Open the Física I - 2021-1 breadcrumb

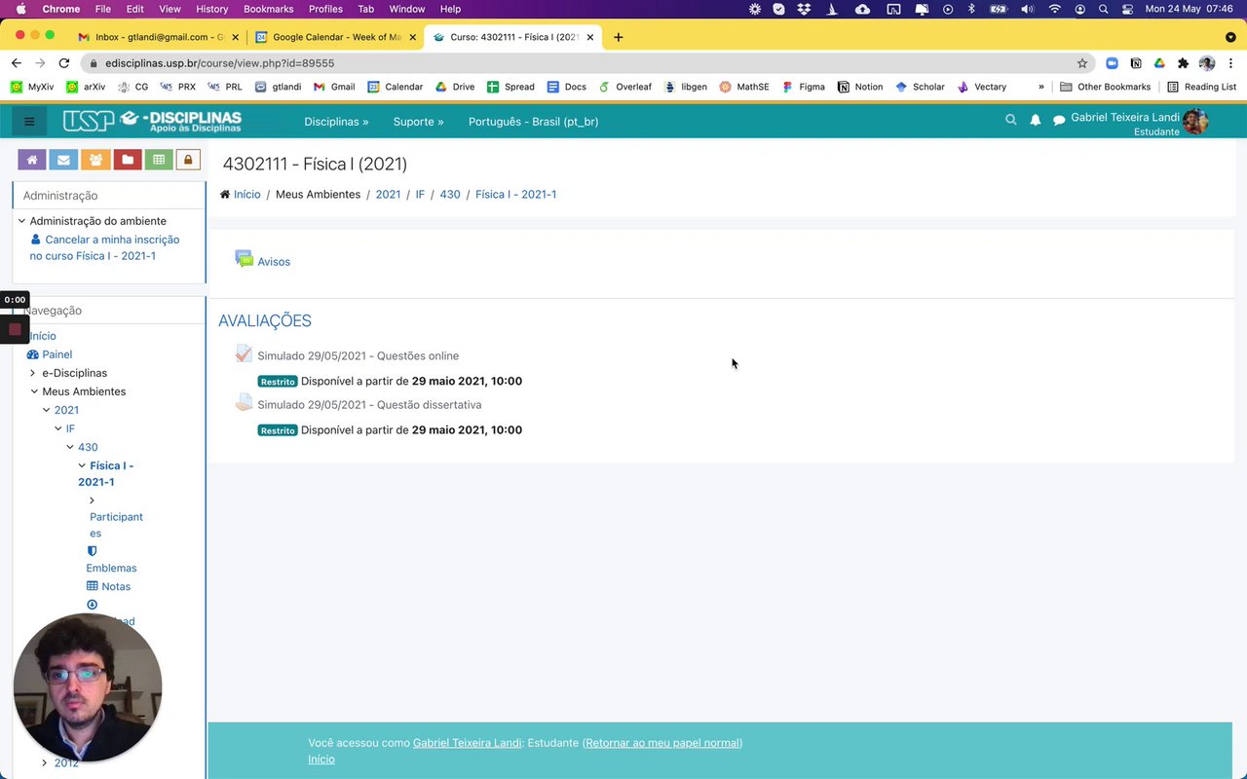(x=515, y=194)
